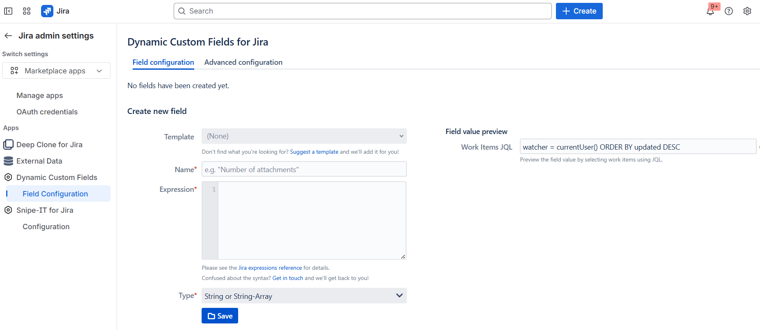This screenshot has width=760, height=330.
Task: Collapse the sidebar using the panel icon
Action: (x=8, y=11)
